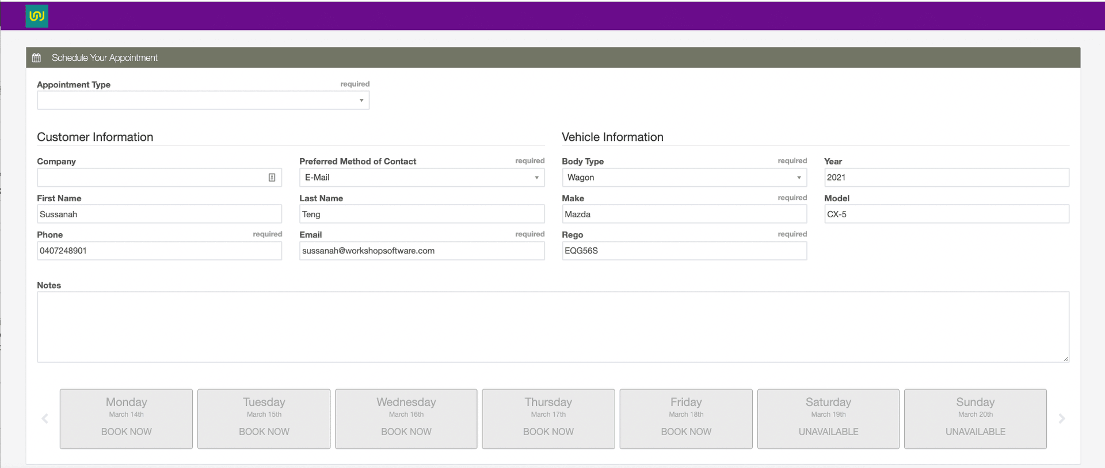This screenshot has width=1105, height=468.
Task: Go to previous week with left arrow
Action: coord(45,419)
